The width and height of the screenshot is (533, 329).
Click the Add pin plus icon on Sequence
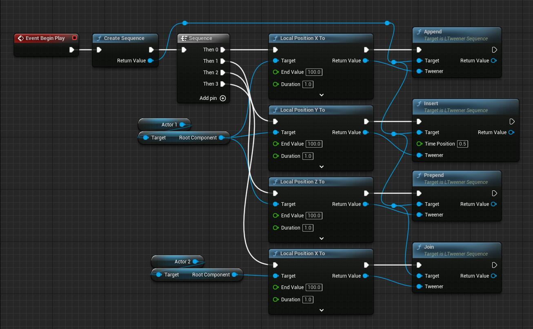[x=223, y=98]
